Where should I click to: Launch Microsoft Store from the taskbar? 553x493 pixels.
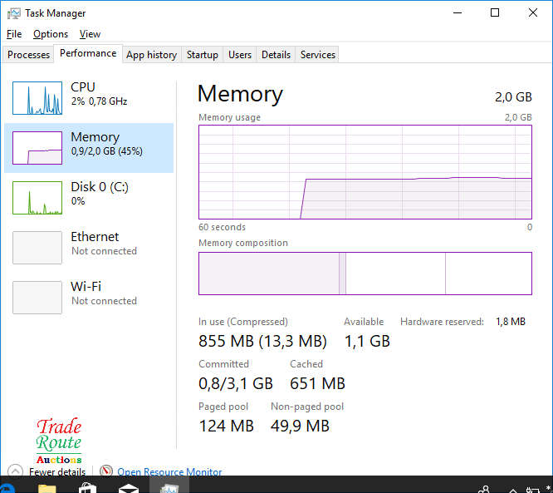(x=87, y=487)
